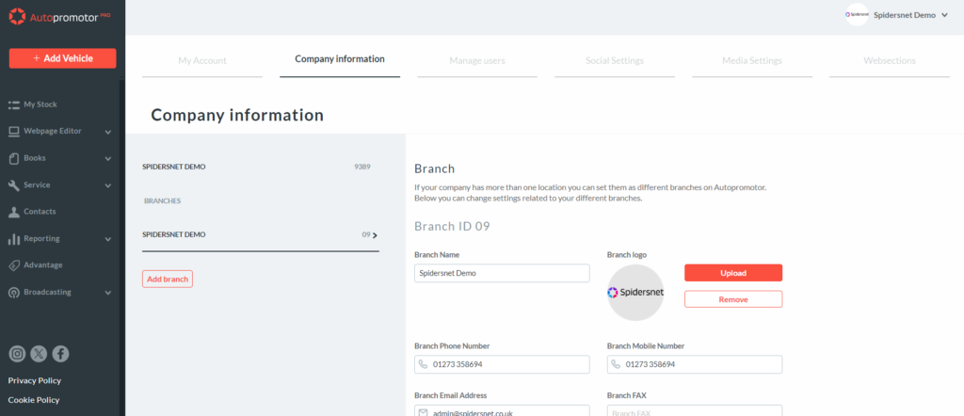Viewport: 964px width, 416px height.
Task: Click the Contacts person icon
Action: pos(14,212)
